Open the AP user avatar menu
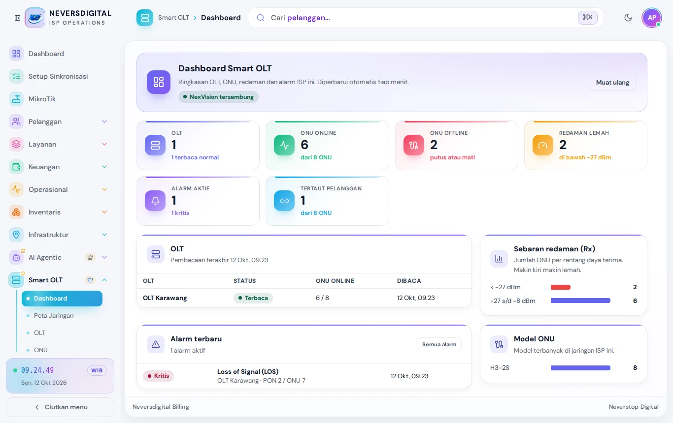The width and height of the screenshot is (673, 423). click(x=652, y=18)
